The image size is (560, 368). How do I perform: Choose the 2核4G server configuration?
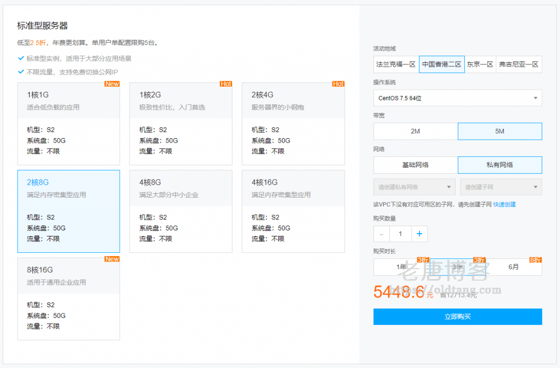point(293,123)
